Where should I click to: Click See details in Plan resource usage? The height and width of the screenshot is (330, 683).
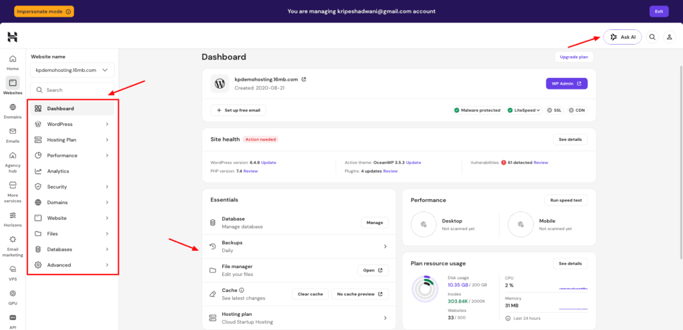(x=570, y=263)
